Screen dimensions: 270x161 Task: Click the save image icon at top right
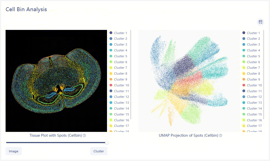(x=261, y=22)
